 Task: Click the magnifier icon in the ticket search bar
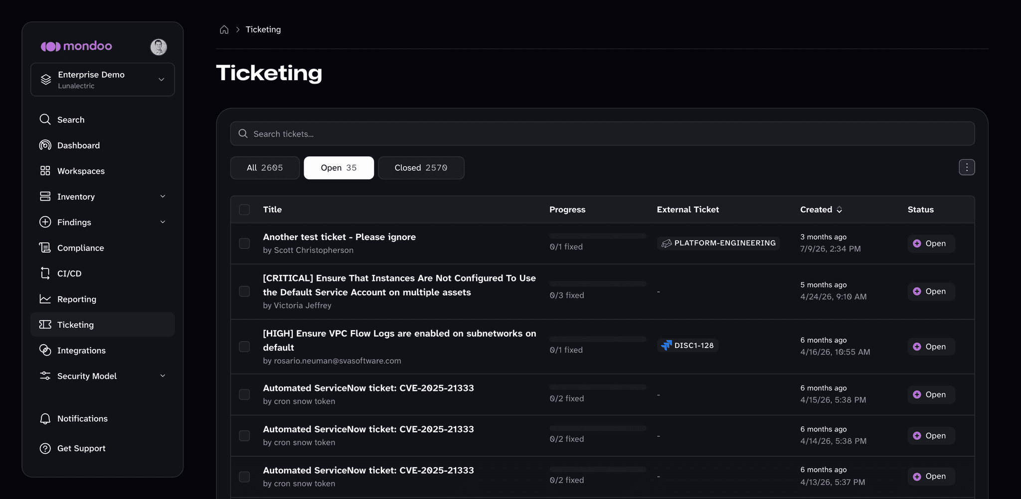point(243,133)
